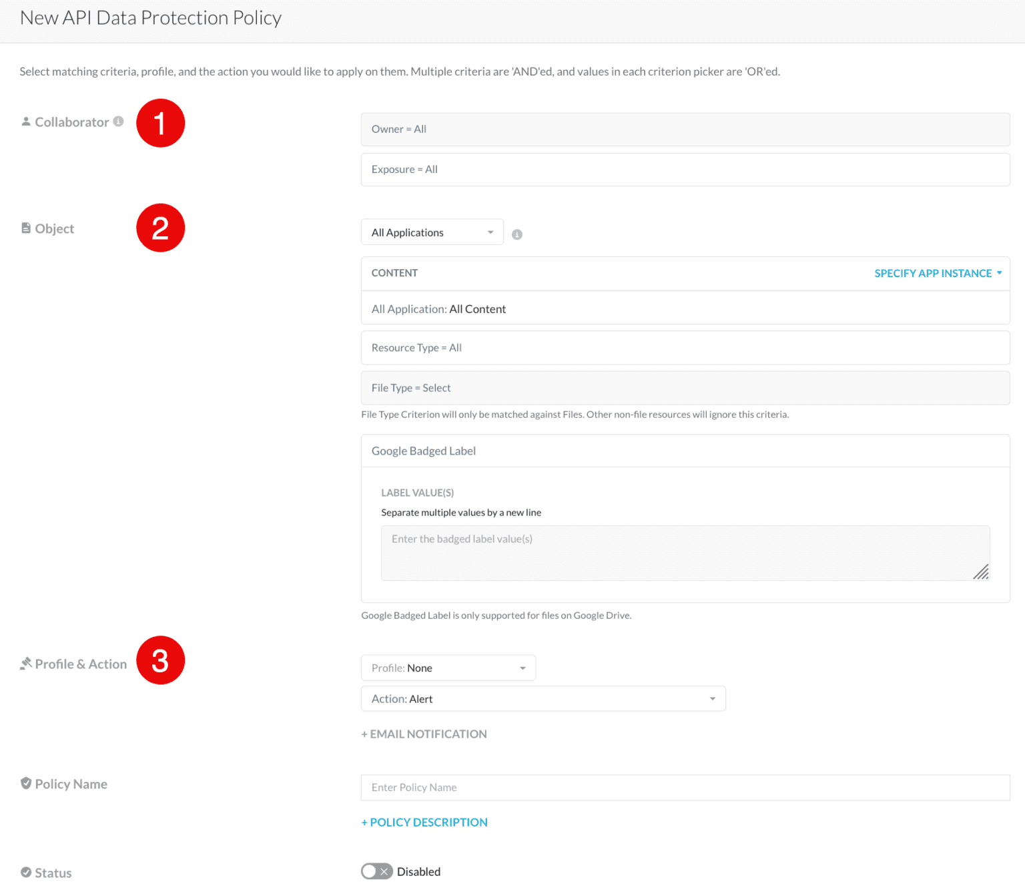The width and height of the screenshot is (1025, 894).
Task: Select the Content section header
Action: (x=394, y=272)
